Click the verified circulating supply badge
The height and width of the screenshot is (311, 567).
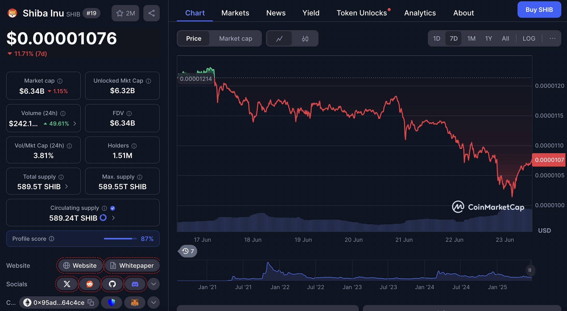tap(113, 208)
